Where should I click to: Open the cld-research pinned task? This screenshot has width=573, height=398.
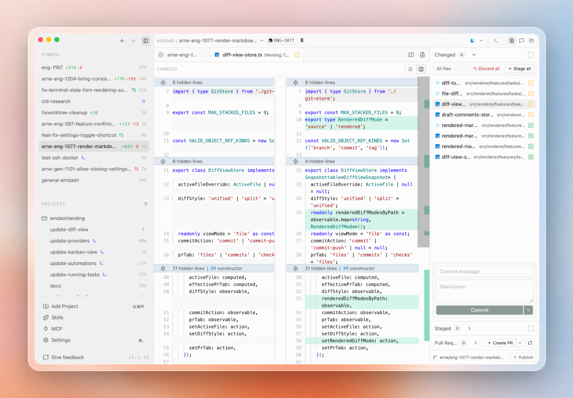[x=94, y=101]
